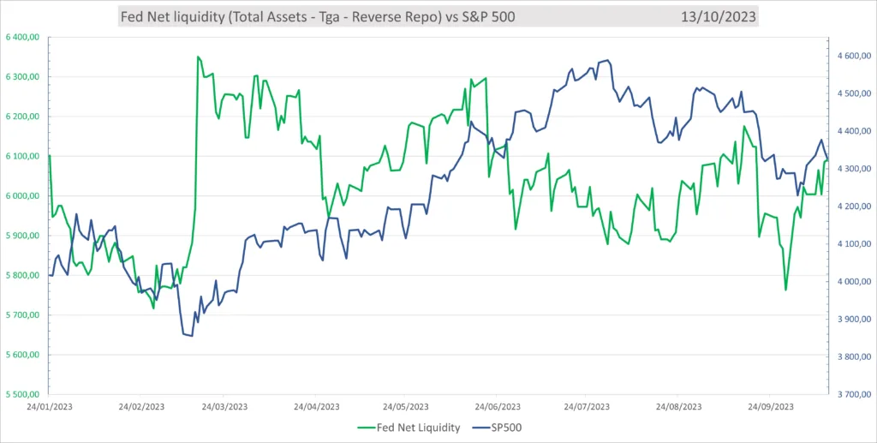The height and width of the screenshot is (443, 877).
Task: Click the green Fed Net Liquidity legend line
Action: click(367, 428)
